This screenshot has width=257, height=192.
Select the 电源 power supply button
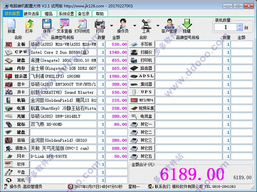(17, 108)
